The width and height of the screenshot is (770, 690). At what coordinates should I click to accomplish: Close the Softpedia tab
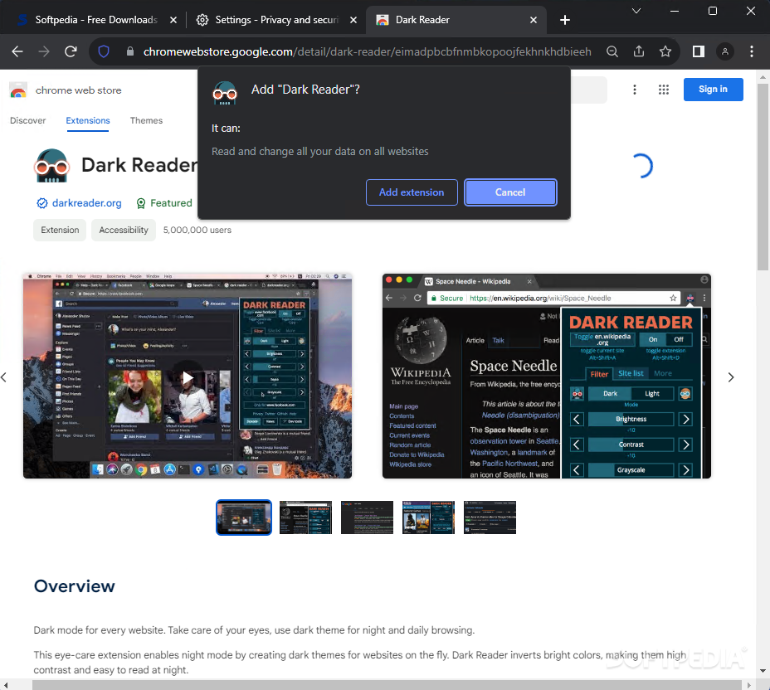click(x=173, y=20)
